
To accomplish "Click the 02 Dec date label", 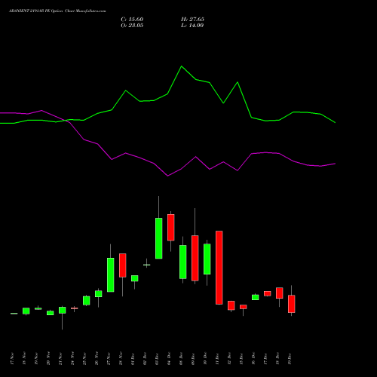I will pyautogui.click(x=145, y=359).
